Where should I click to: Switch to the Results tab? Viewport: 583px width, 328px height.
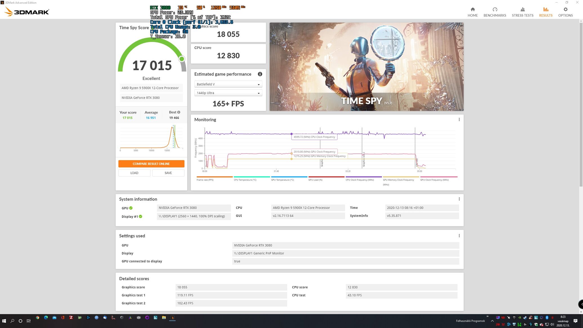pos(546,12)
